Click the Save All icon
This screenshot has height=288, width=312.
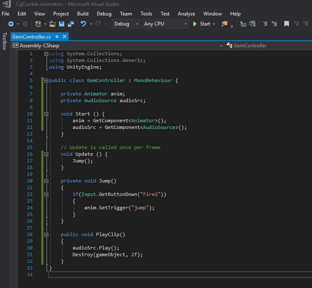(x=71, y=24)
